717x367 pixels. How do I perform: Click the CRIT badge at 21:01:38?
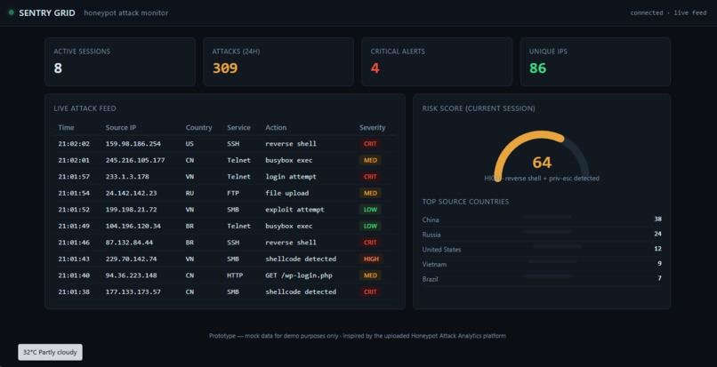[x=370, y=291]
